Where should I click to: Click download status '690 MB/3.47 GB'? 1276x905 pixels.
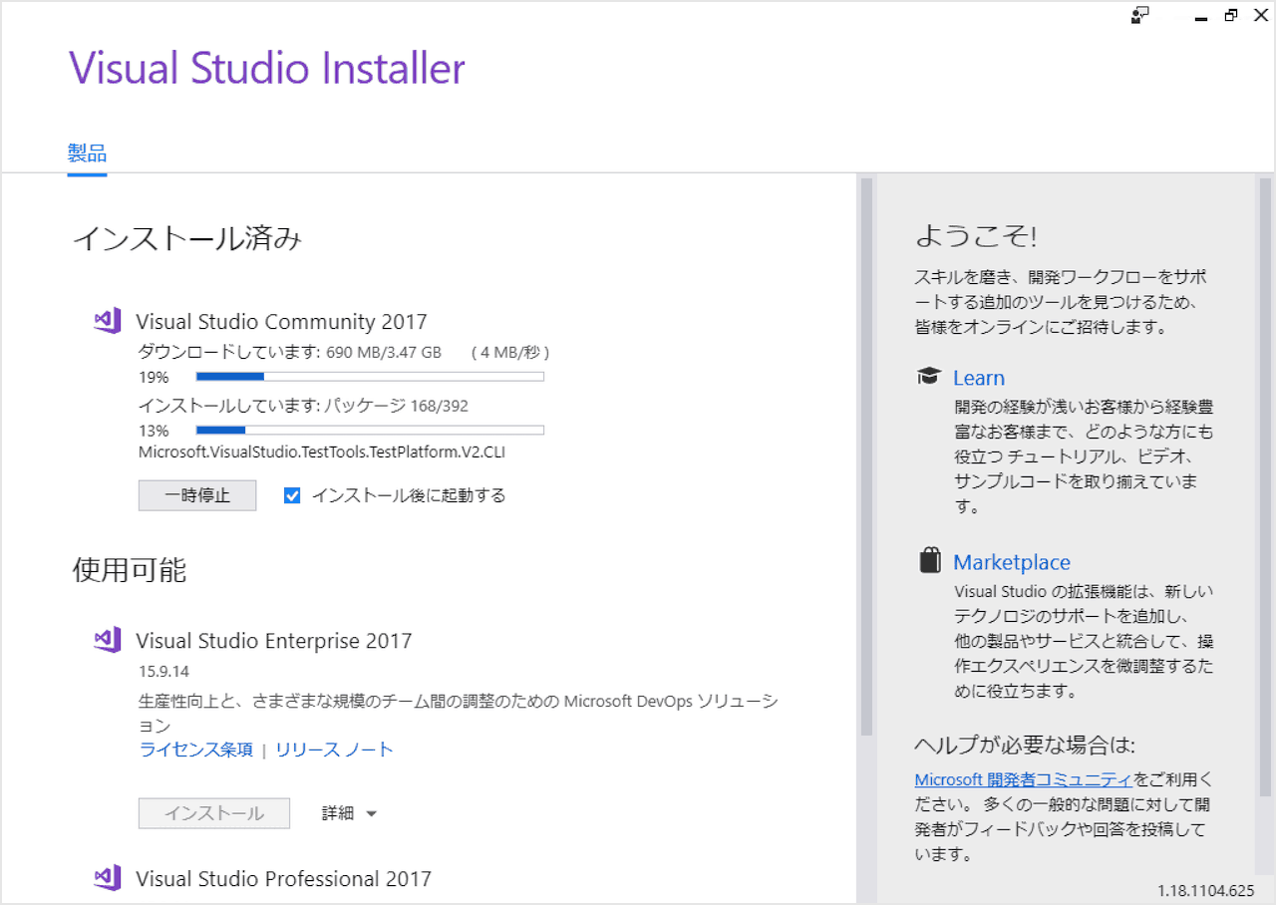[384, 352]
